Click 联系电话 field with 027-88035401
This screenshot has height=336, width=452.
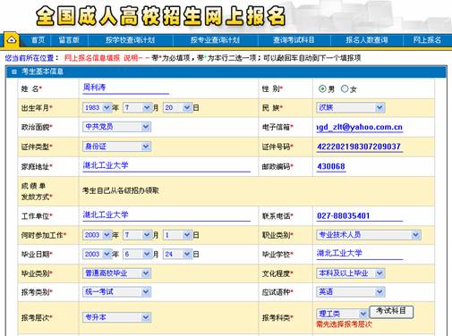[x=360, y=215]
